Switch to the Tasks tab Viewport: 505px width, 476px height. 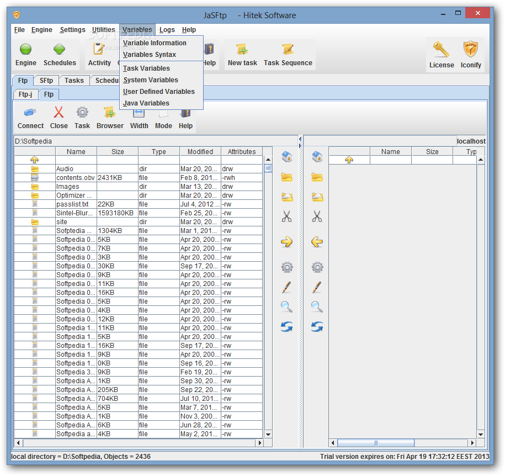pyautogui.click(x=74, y=81)
